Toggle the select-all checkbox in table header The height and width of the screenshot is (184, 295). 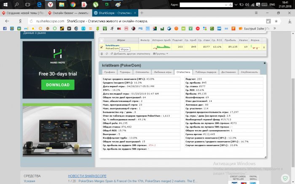coord(102,40)
